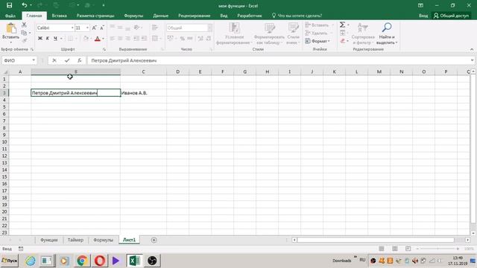Open the Файл tab
Viewport: 477px width, 268px height.
point(10,16)
